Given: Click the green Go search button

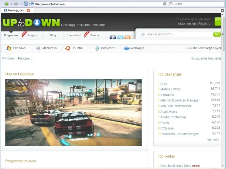Looking at the screenshot, I should [217, 34].
